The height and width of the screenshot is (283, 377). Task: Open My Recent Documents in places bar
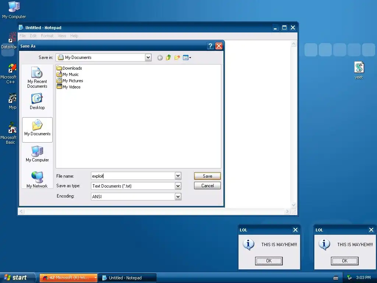pyautogui.click(x=37, y=77)
